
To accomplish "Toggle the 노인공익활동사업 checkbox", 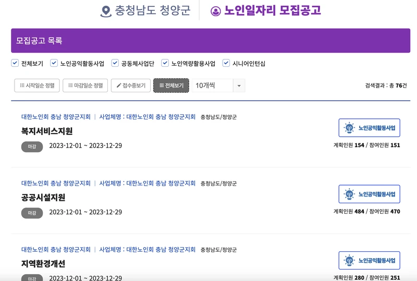I will pyautogui.click(x=54, y=63).
